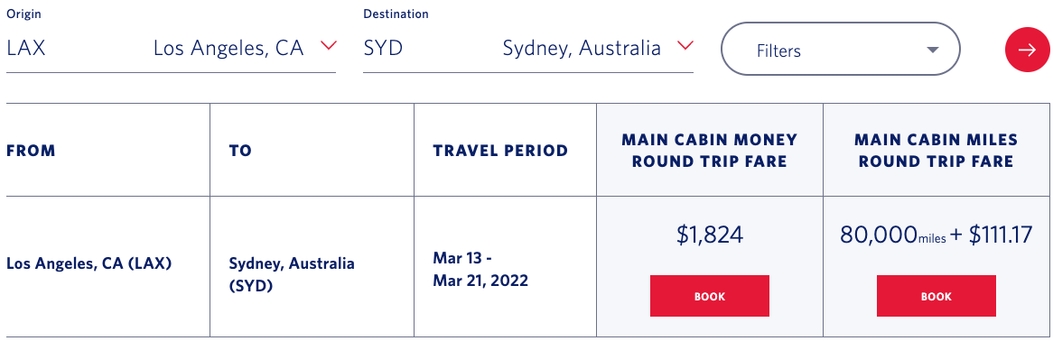Click the FROM column header
This screenshot has width=1053, height=341.
tap(31, 151)
